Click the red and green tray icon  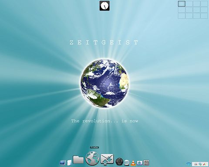pyautogui.click(x=205, y=164)
